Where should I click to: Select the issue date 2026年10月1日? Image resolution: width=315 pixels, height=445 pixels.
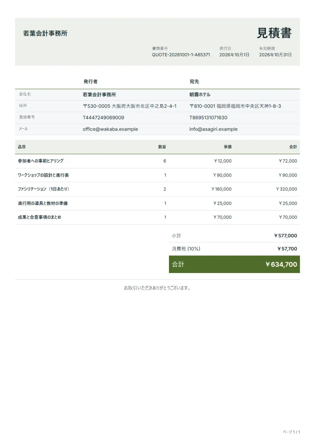(x=234, y=55)
